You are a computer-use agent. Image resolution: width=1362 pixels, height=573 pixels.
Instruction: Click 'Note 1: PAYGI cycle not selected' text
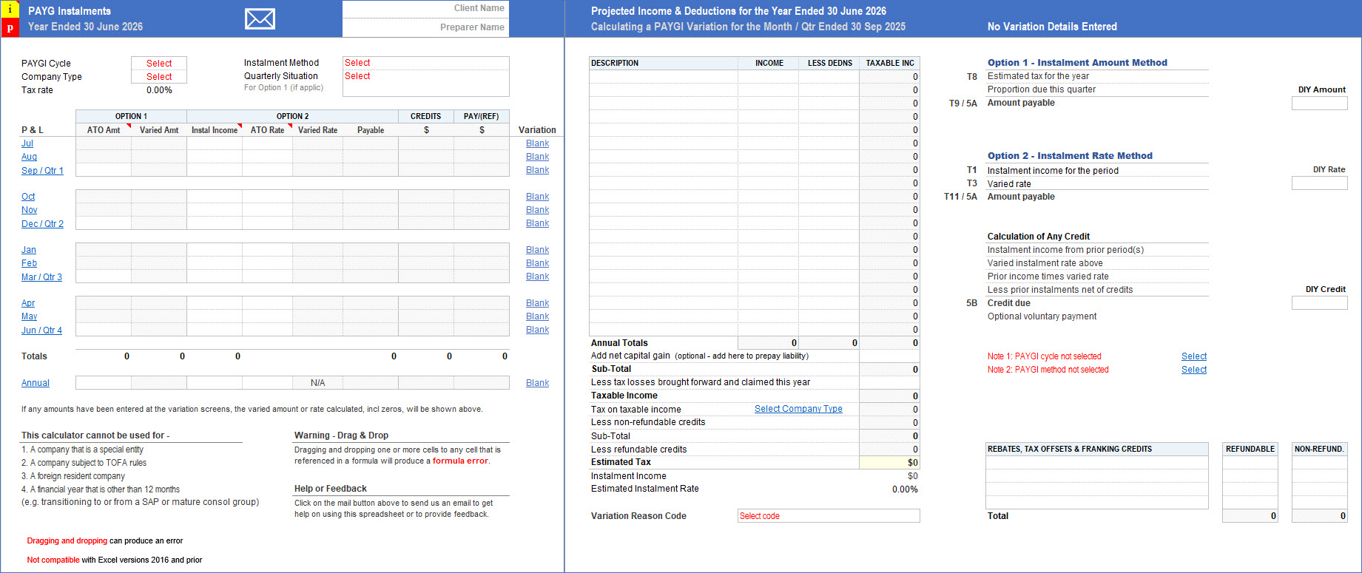(x=1044, y=356)
